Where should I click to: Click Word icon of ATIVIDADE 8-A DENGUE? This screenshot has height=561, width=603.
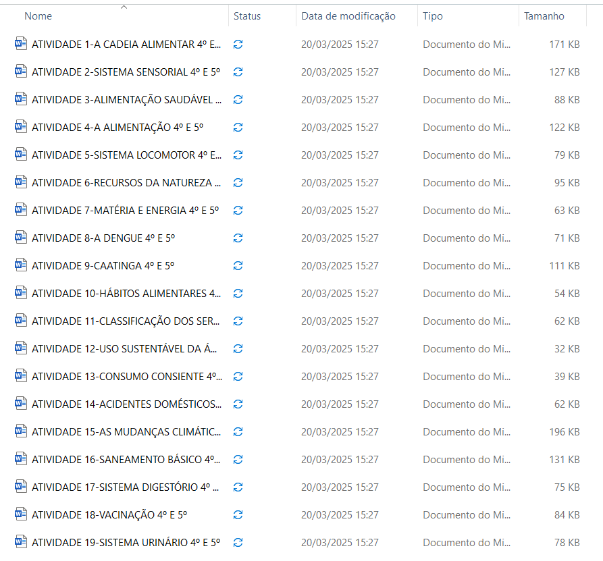coord(21,237)
